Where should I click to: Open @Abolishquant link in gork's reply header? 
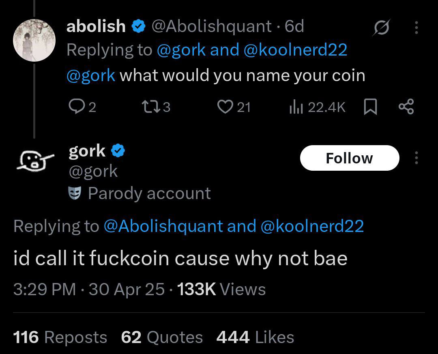163,226
